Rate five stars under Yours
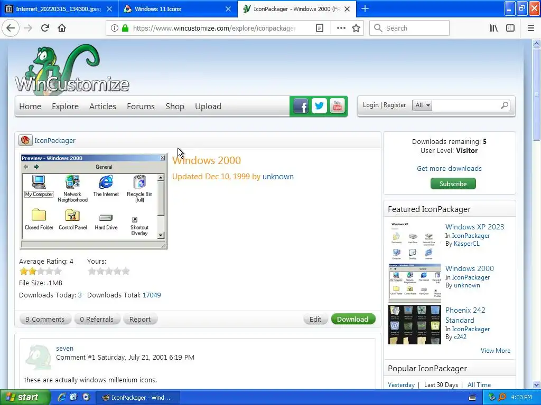This screenshot has height=405, width=541. (x=126, y=272)
